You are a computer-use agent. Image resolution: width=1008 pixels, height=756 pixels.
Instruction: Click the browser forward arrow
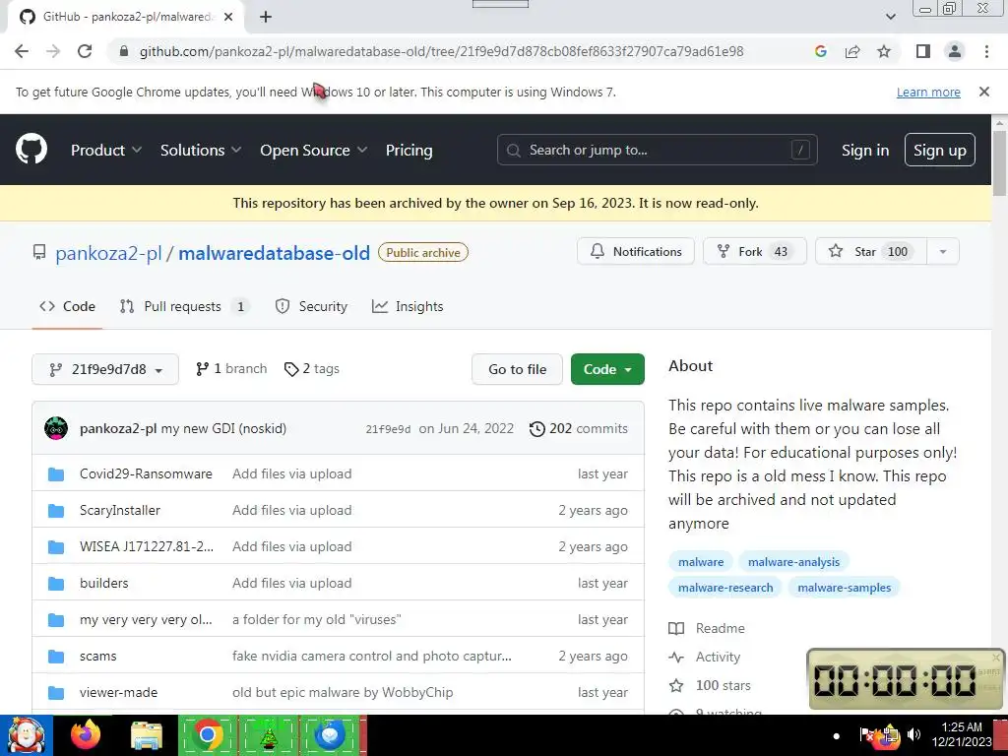click(x=53, y=51)
